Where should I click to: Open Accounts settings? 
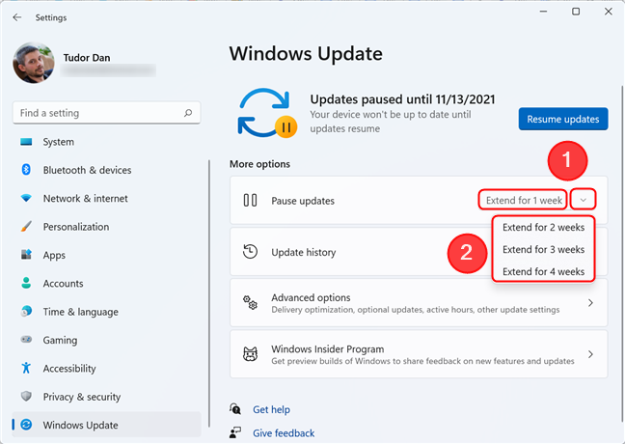[x=106, y=283]
